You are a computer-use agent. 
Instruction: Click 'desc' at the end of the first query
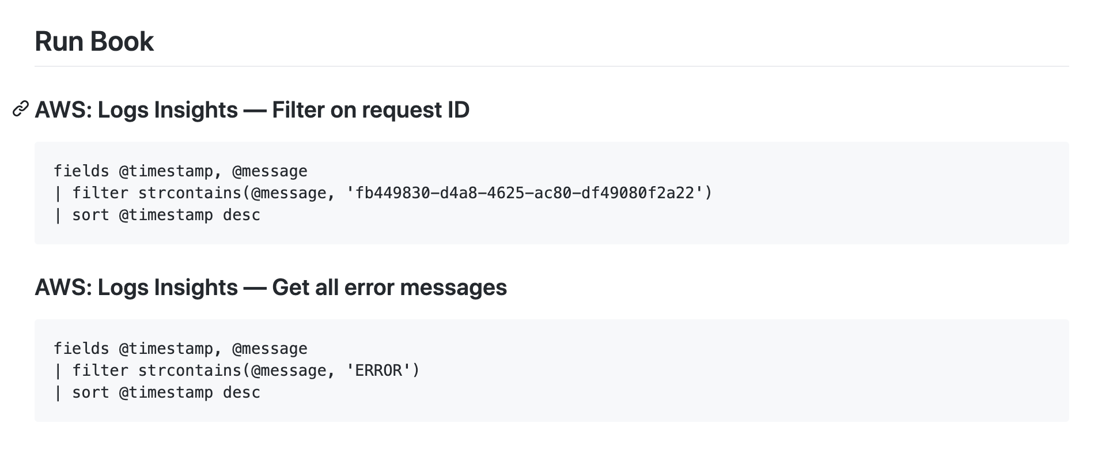[x=241, y=215]
